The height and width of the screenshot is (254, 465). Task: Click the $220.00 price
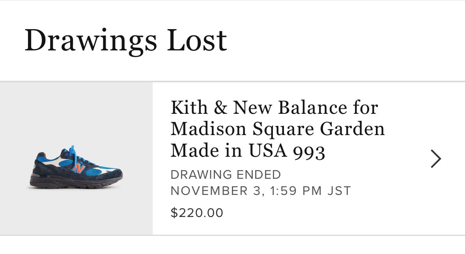[x=197, y=213]
